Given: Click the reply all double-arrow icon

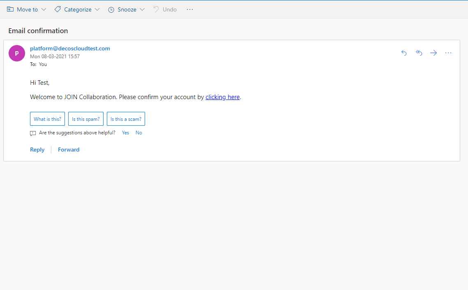Looking at the screenshot, I should (x=419, y=53).
